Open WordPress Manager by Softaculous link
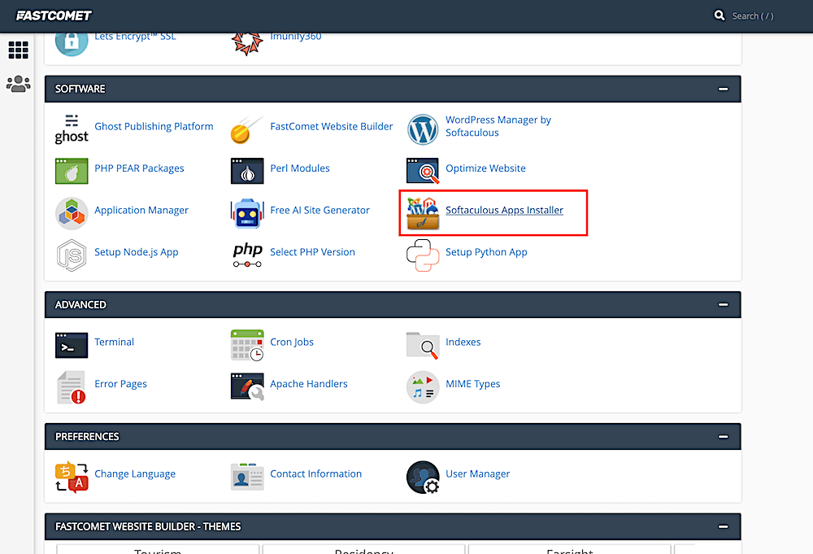Viewport: 813px width, 554px height. [x=498, y=126]
